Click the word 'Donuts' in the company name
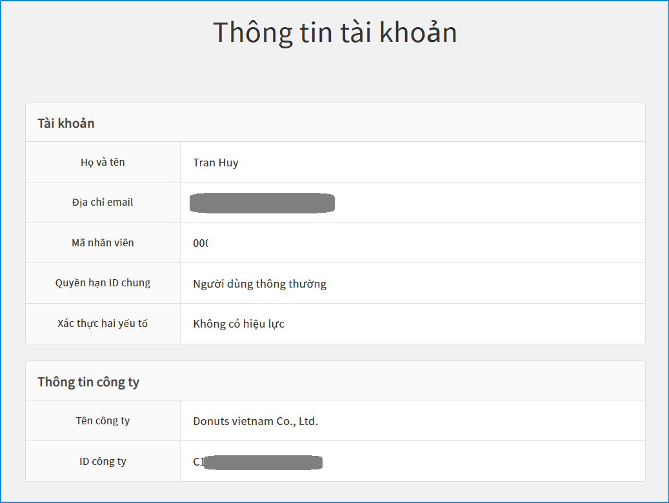The image size is (669, 503). point(210,422)
